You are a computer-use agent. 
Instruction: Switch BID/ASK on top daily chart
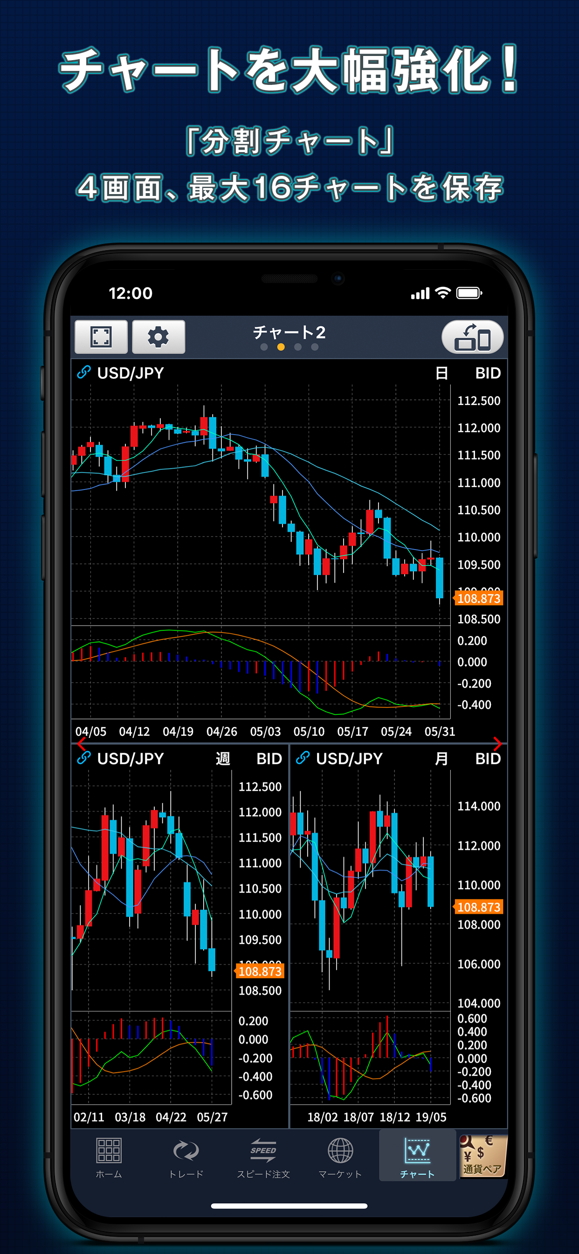click(x=488, y=373)
